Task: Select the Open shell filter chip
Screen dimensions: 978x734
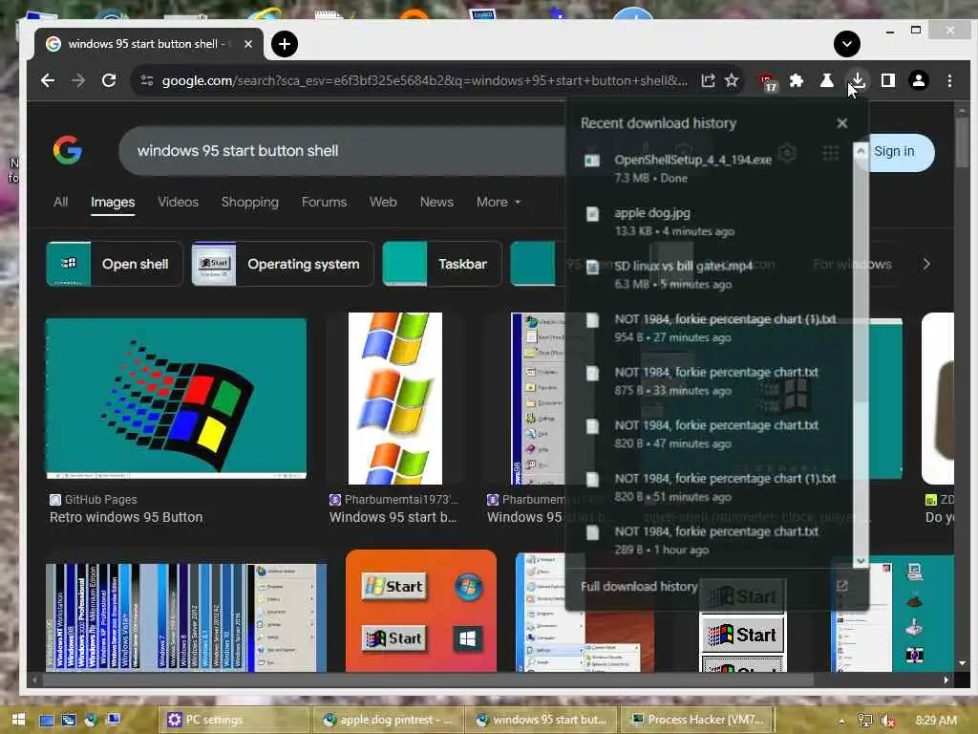Action: 115,264
